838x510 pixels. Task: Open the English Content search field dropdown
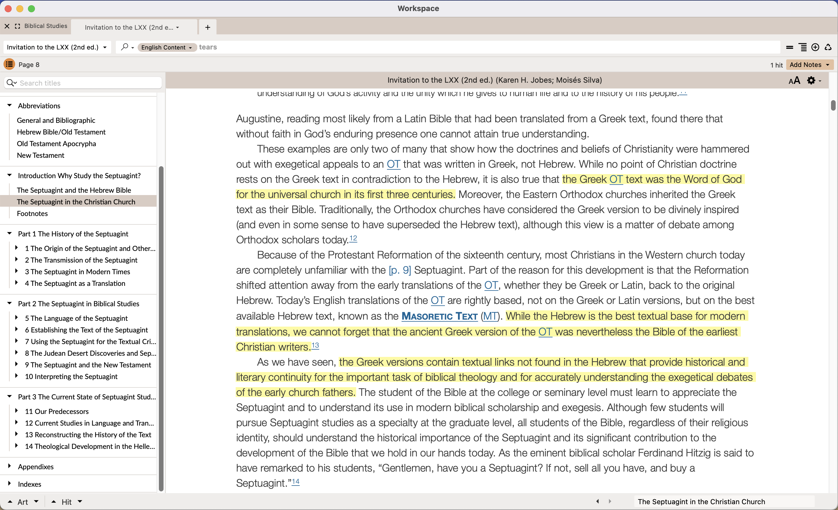166,47
